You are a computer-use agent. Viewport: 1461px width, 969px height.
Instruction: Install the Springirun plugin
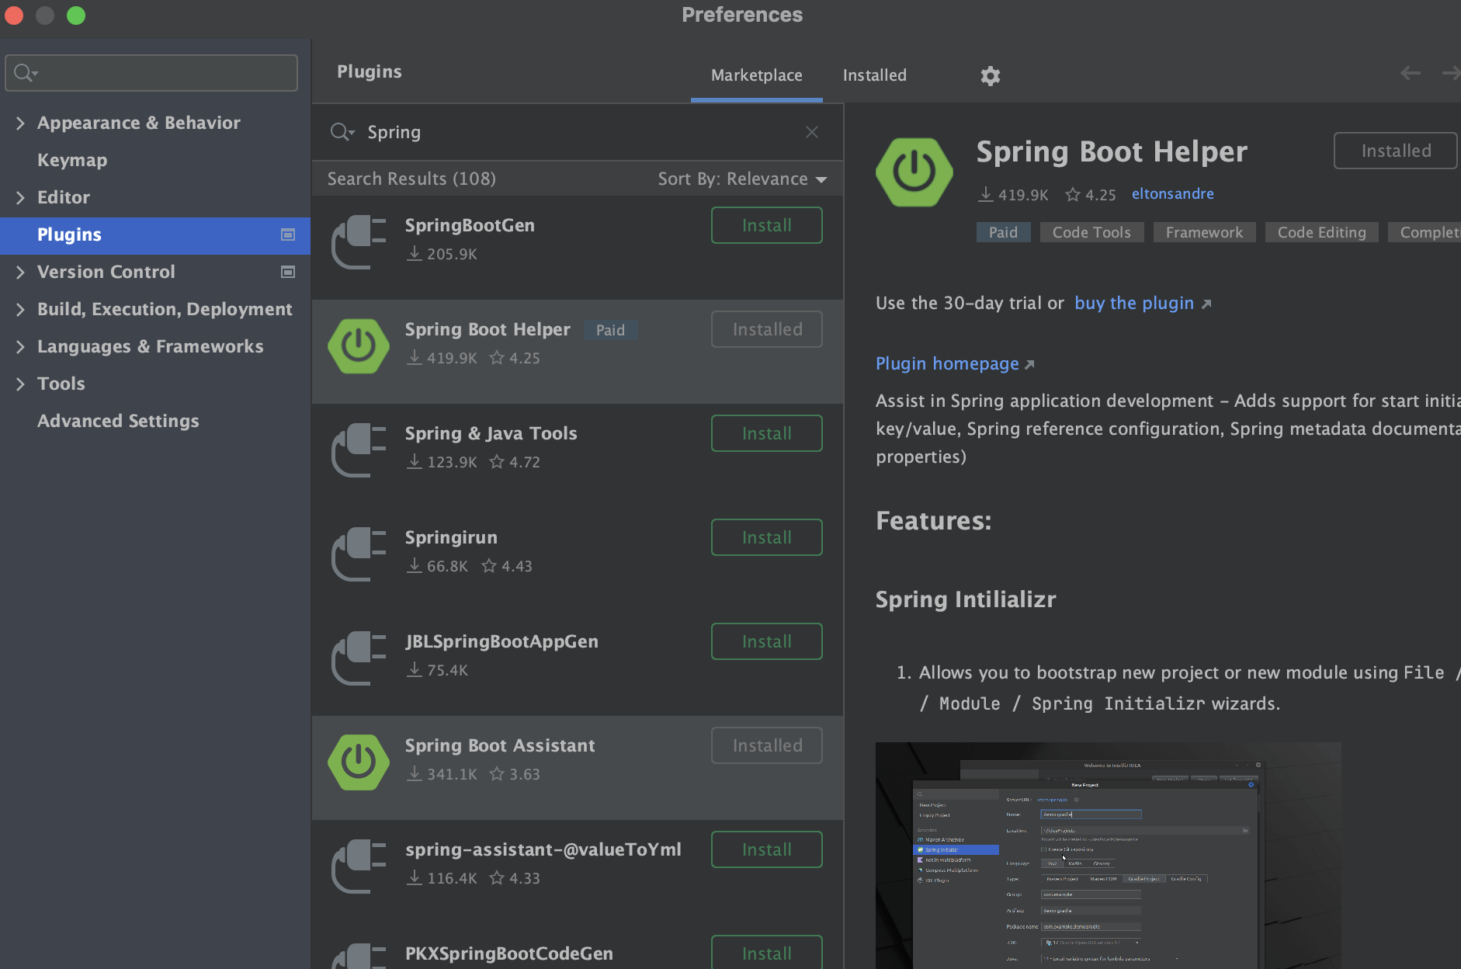click(766, 537)
